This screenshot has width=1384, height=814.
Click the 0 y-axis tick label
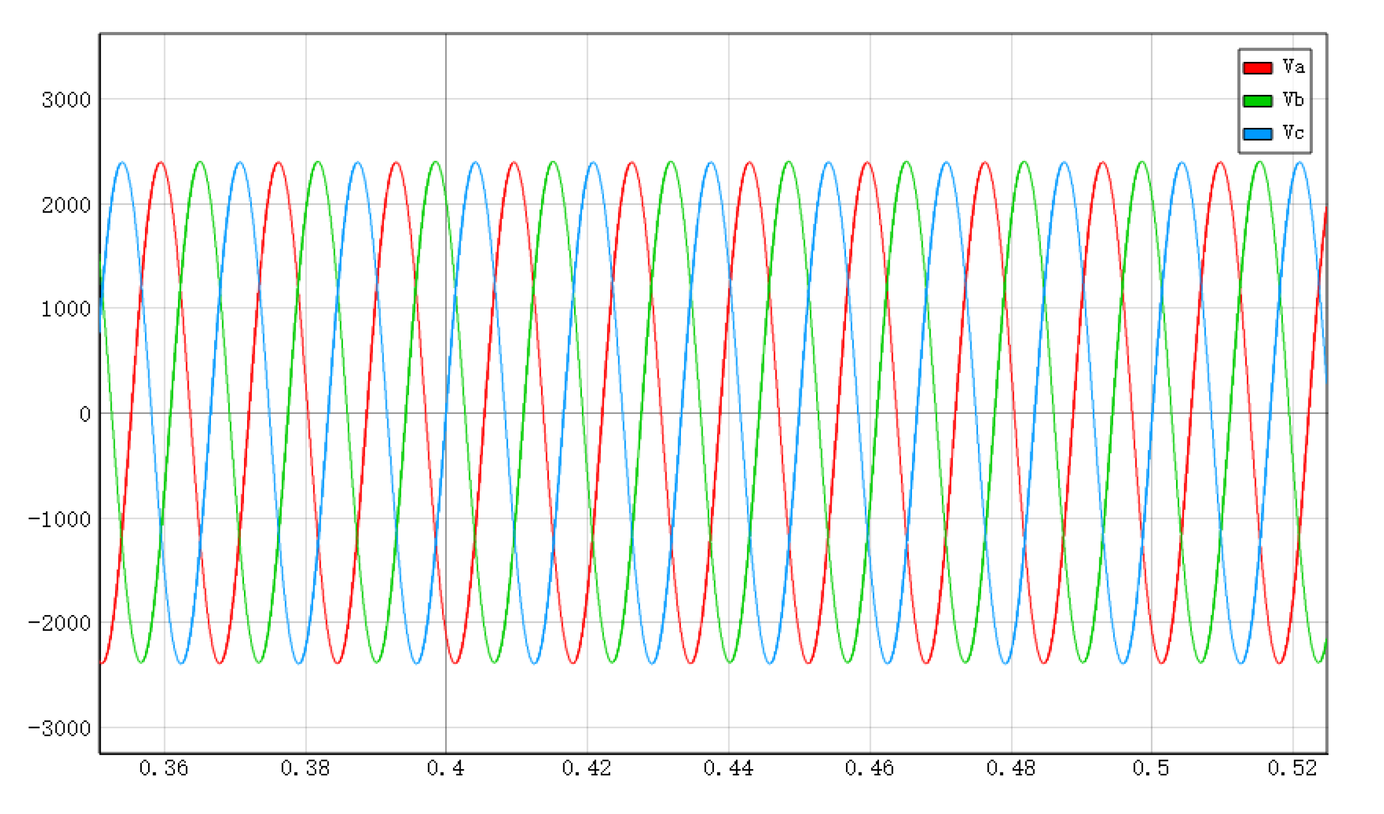click(x=85, y=414)
